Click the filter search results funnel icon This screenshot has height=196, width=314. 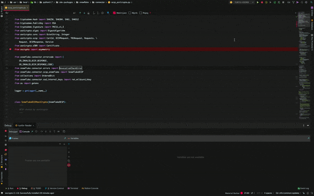coord(108,13)
